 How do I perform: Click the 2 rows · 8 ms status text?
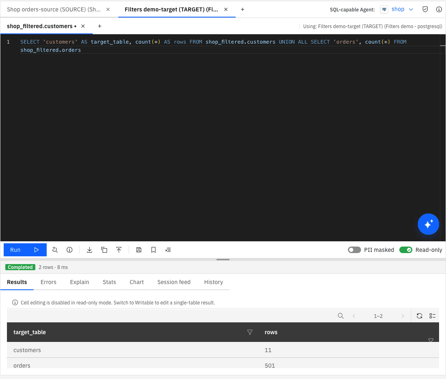pos(53,267)
